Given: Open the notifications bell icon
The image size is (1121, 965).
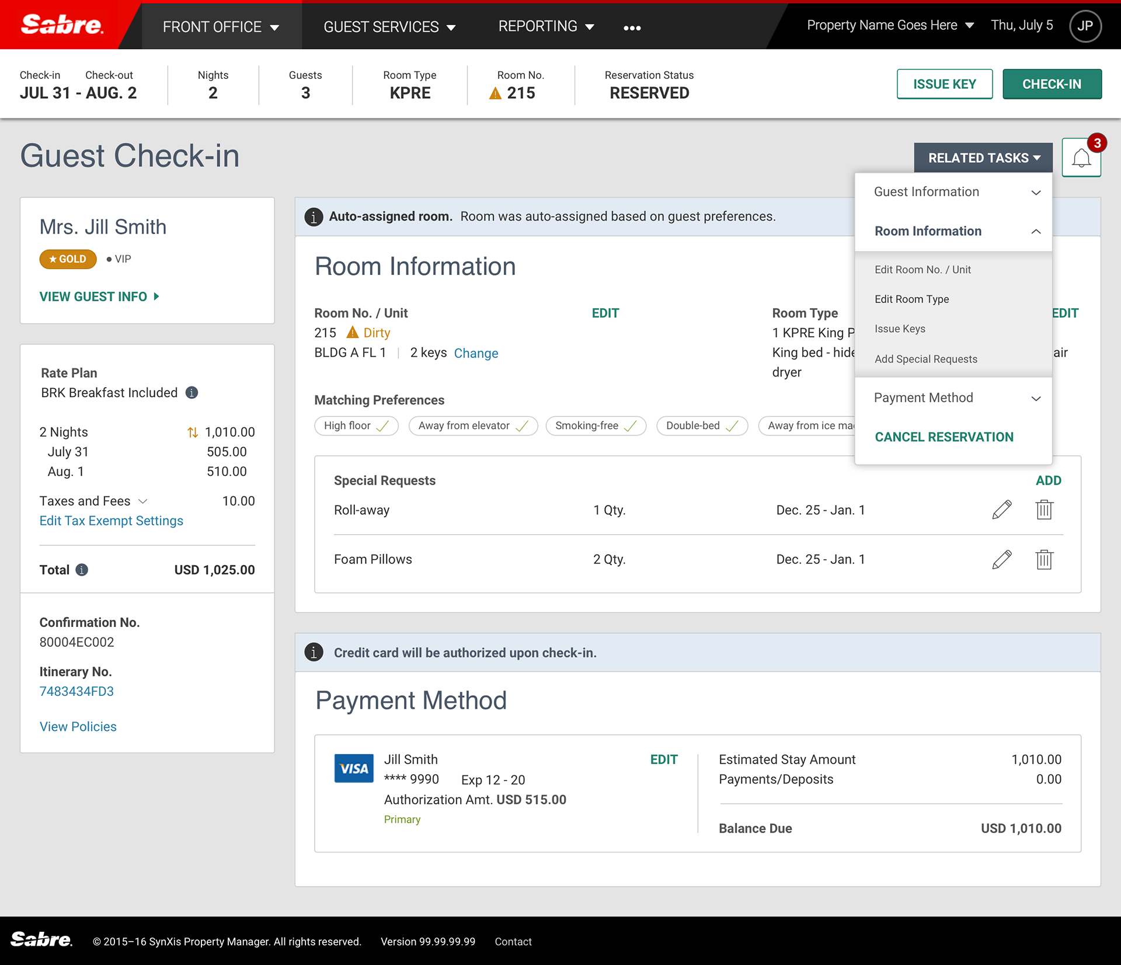Looking at the screenshot, I should pos(1081,158).
